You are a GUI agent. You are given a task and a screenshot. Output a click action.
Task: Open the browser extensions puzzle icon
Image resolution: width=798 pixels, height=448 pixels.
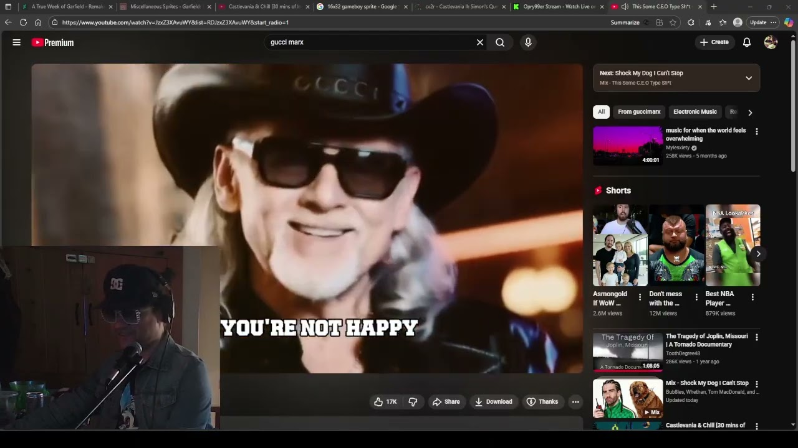point(691,22)
